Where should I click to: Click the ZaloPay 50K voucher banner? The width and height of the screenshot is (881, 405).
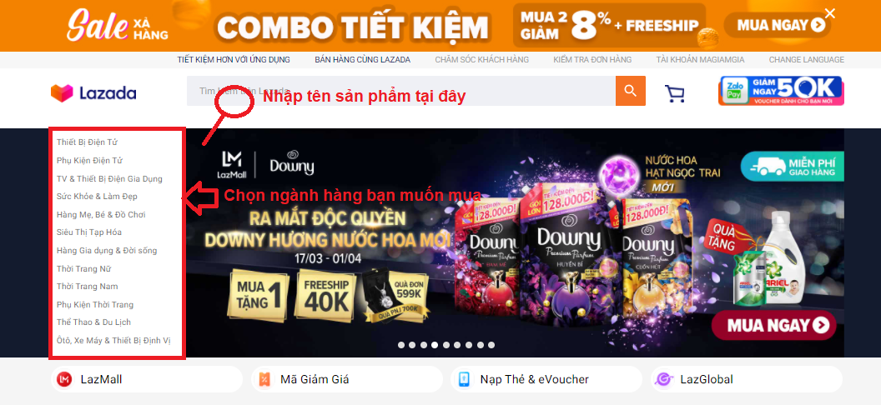tap(781, 91)
